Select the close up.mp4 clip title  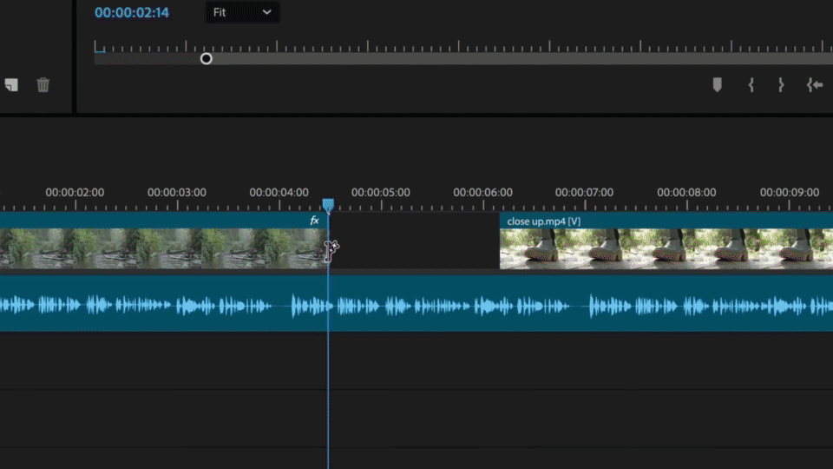tap(544, 221)
